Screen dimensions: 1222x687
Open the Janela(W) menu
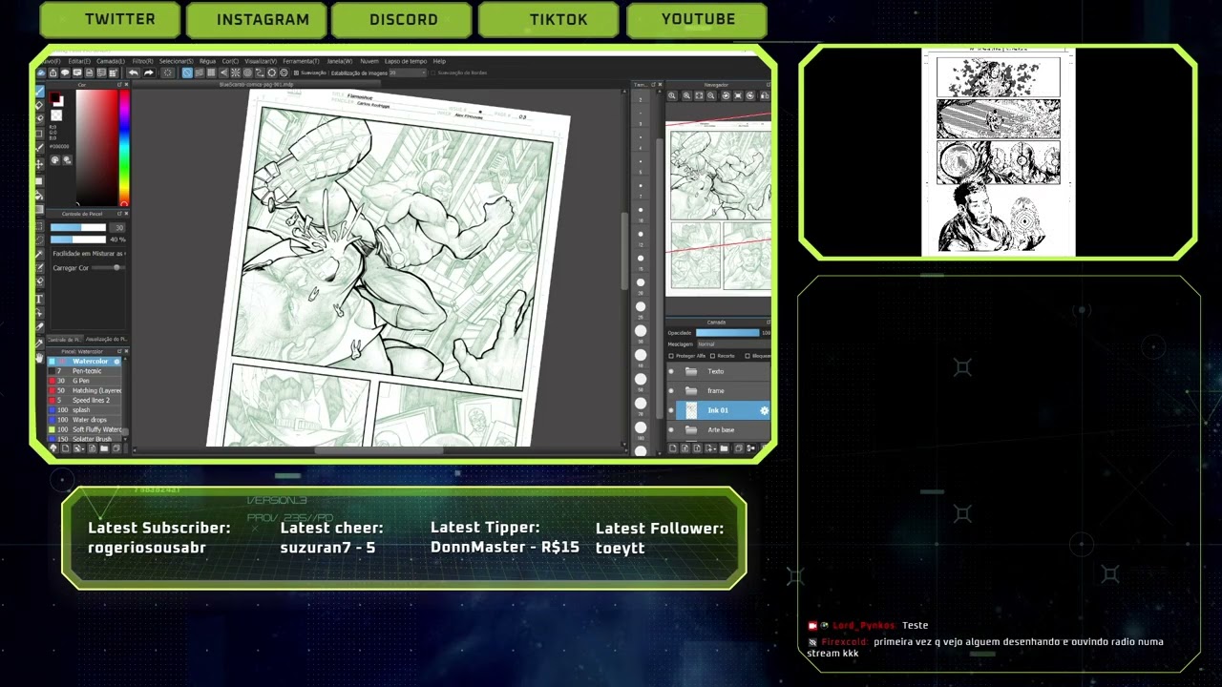[340, 61]
